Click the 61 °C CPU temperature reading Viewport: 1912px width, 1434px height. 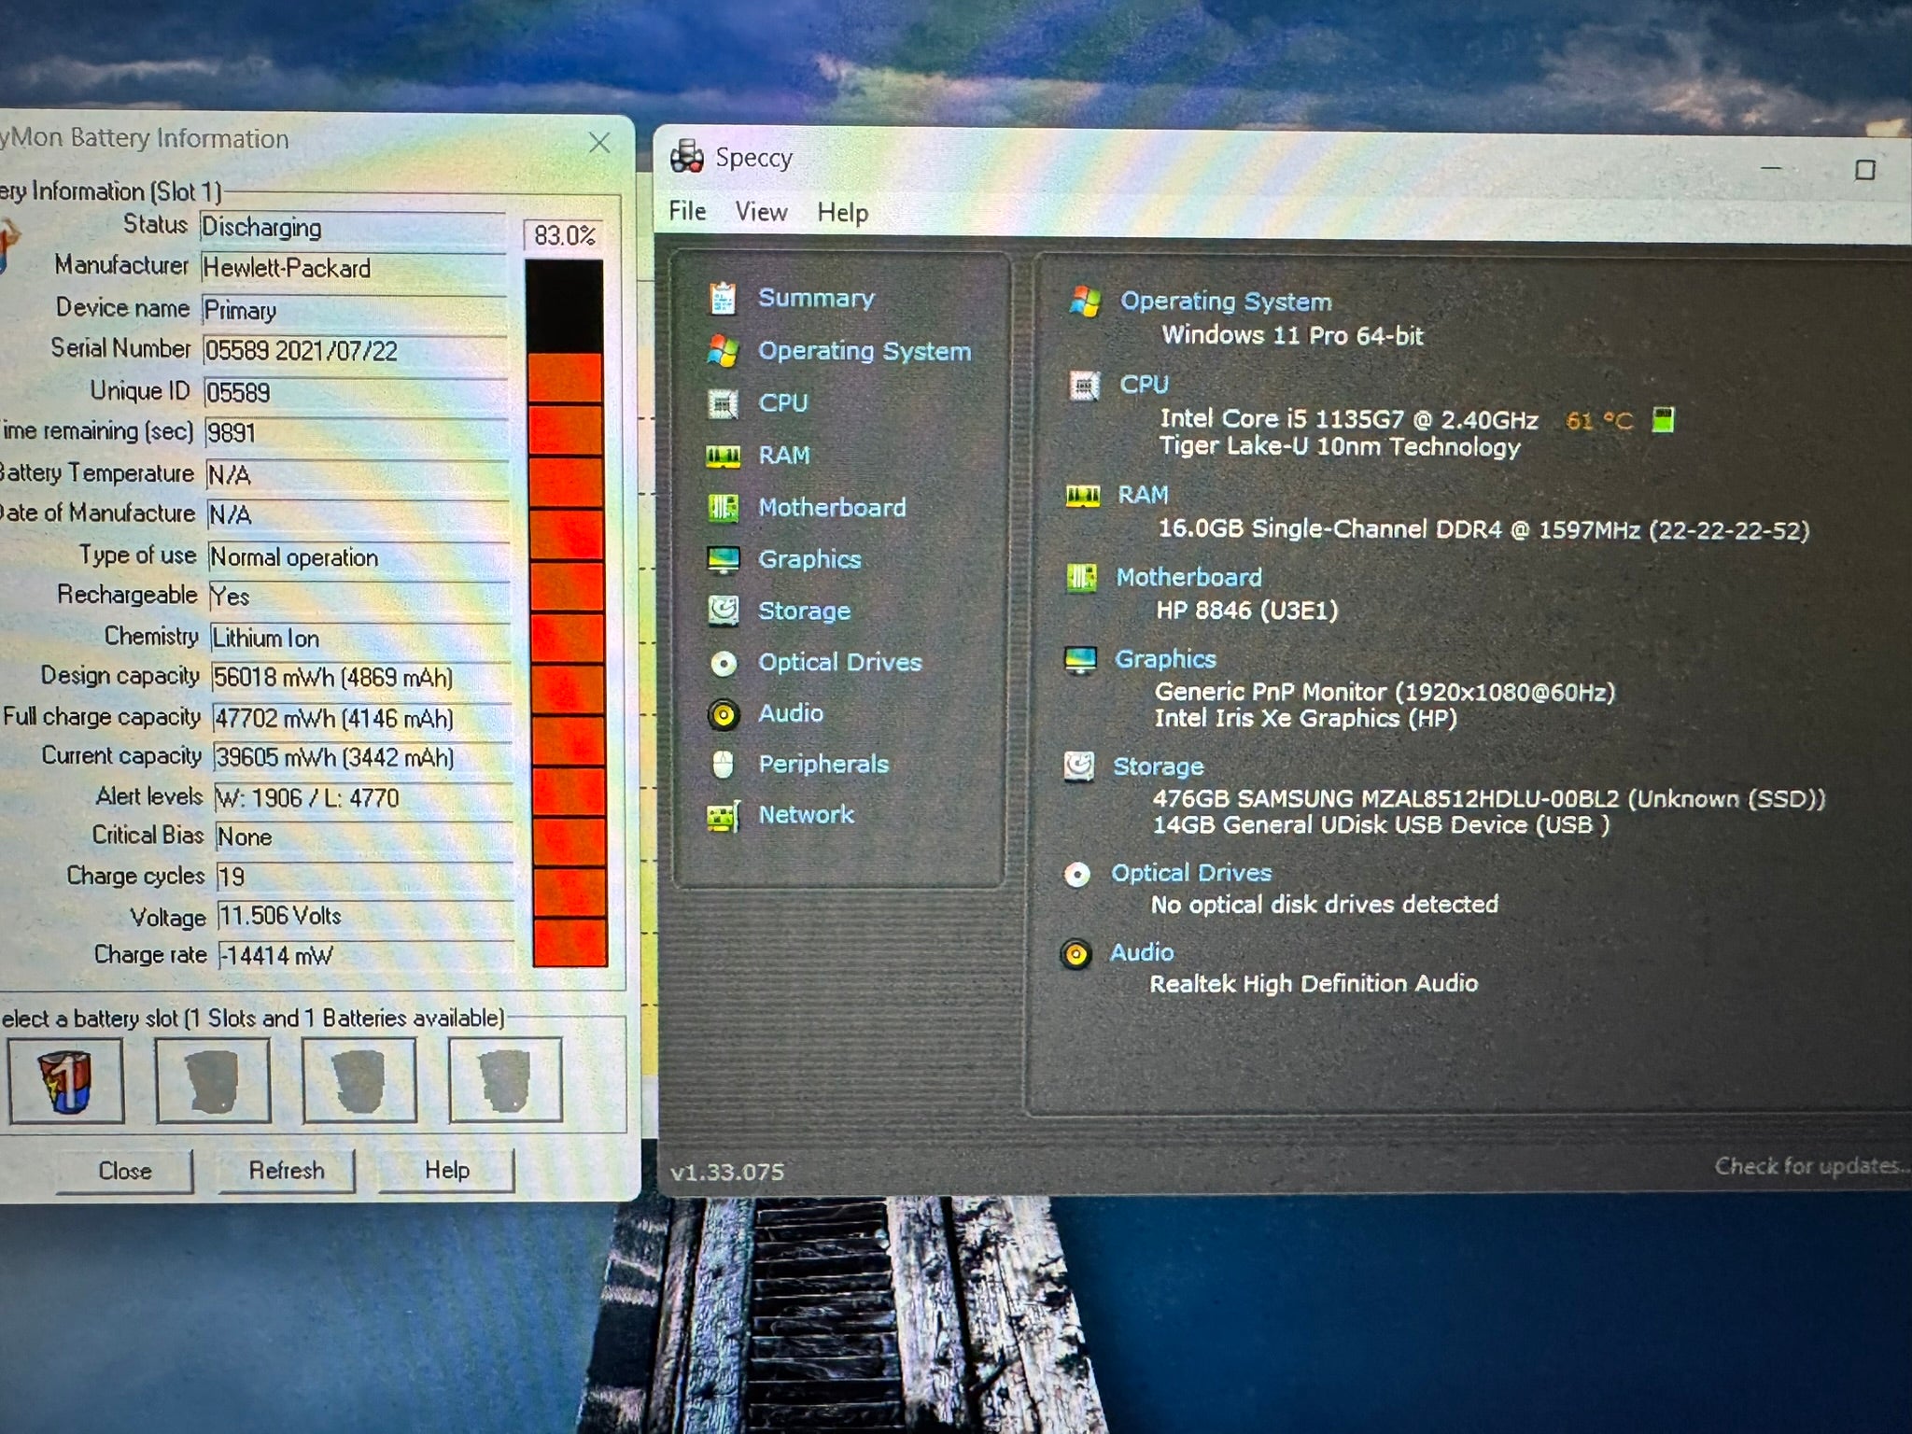pos(1598,421)
